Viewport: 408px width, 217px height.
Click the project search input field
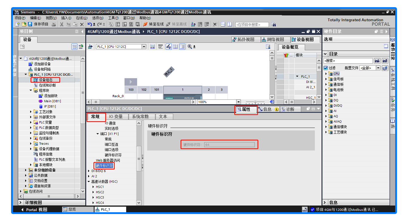(x=252, y=24)
